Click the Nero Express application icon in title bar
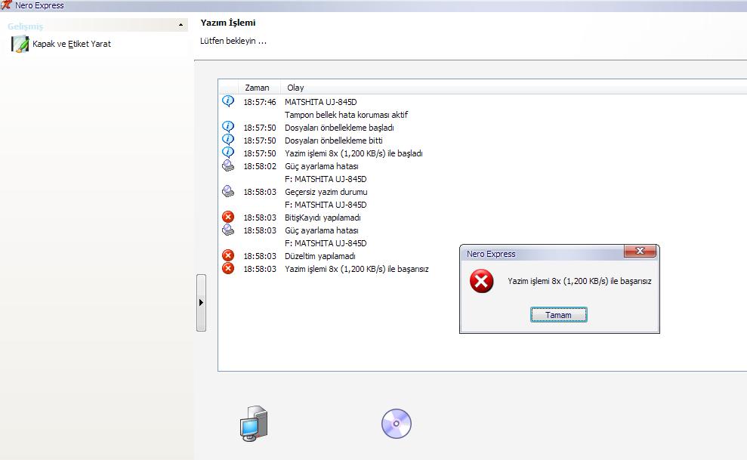The width and height of the screenshot is (747, 460). click(x=6, y=5)
